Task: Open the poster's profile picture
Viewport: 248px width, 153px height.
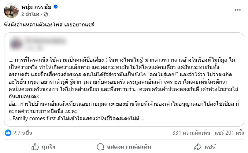Action: click(x=9, y=11)
